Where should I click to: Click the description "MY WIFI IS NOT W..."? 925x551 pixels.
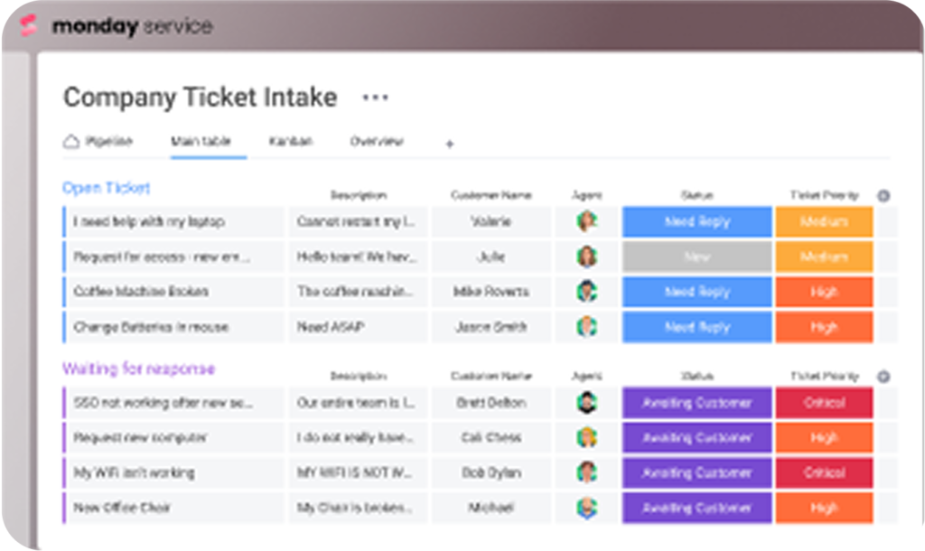coord(354,472)
